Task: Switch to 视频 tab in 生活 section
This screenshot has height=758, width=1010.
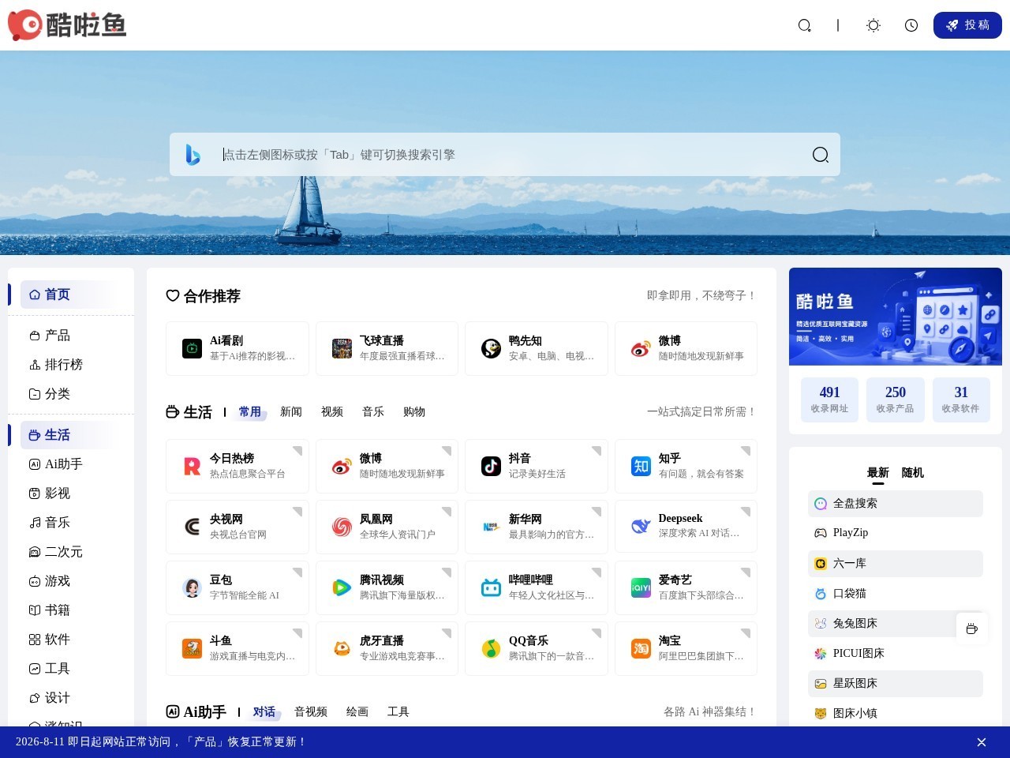Action: (332, 412)
